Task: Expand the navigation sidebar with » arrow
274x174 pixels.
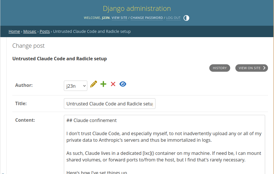Action: [x=3, y=172]
